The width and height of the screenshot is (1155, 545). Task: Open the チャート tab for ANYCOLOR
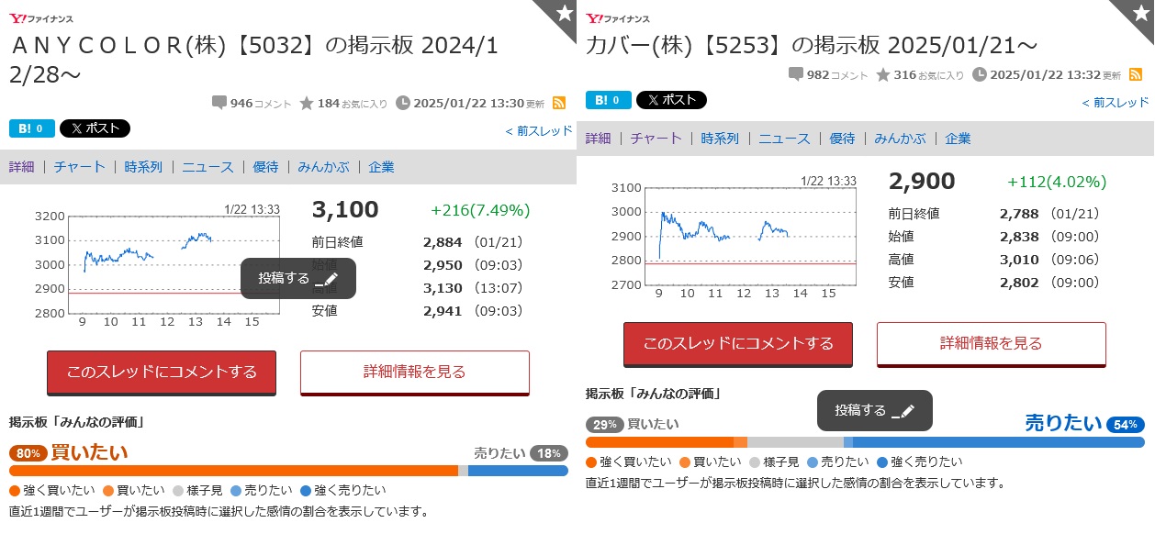tap(79, 167)
